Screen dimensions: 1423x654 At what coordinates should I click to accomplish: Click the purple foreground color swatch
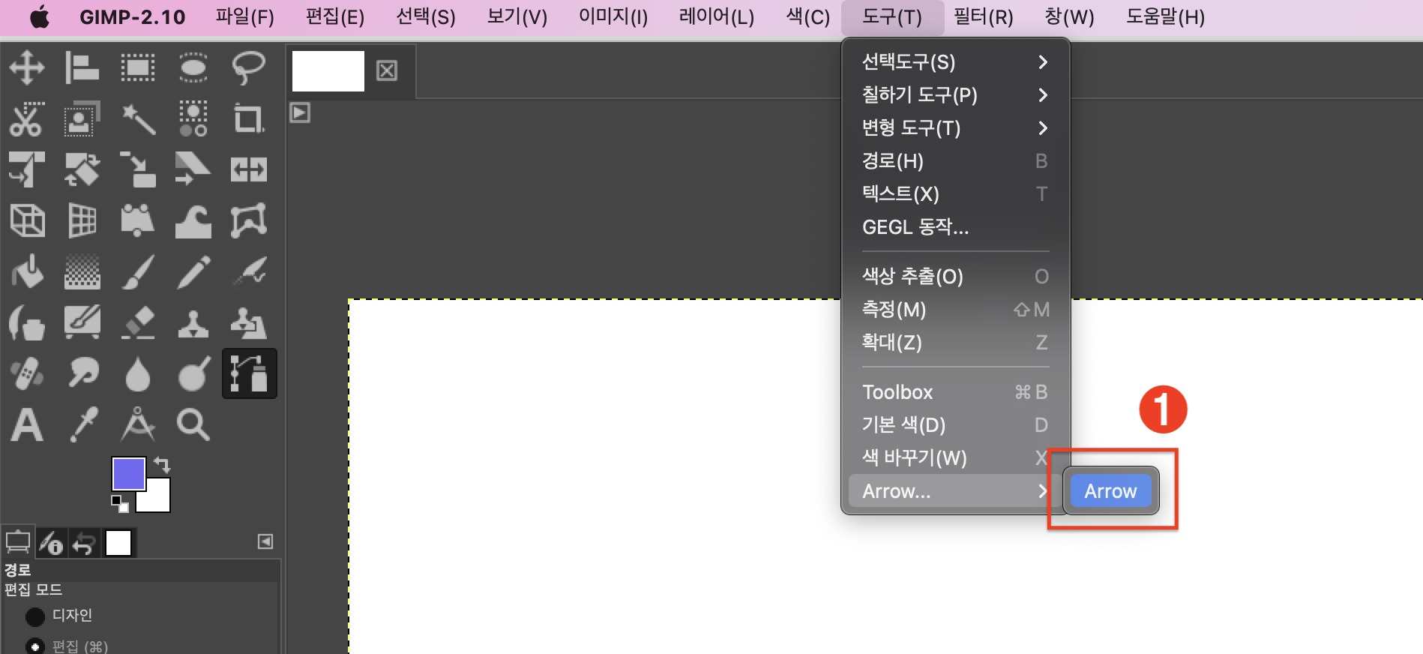128,474
